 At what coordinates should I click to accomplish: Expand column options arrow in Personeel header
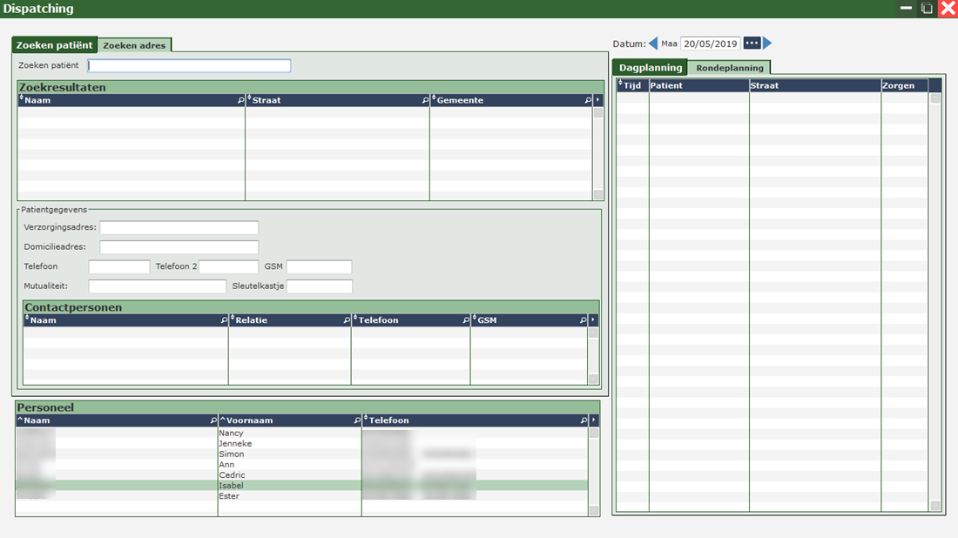[x=593, y=421]
